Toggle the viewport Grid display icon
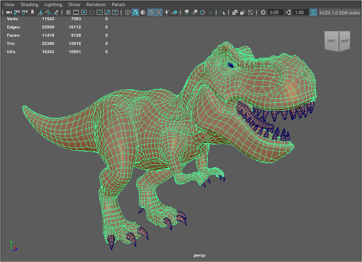Screen dimensions: 362x262 coord(68,12)
